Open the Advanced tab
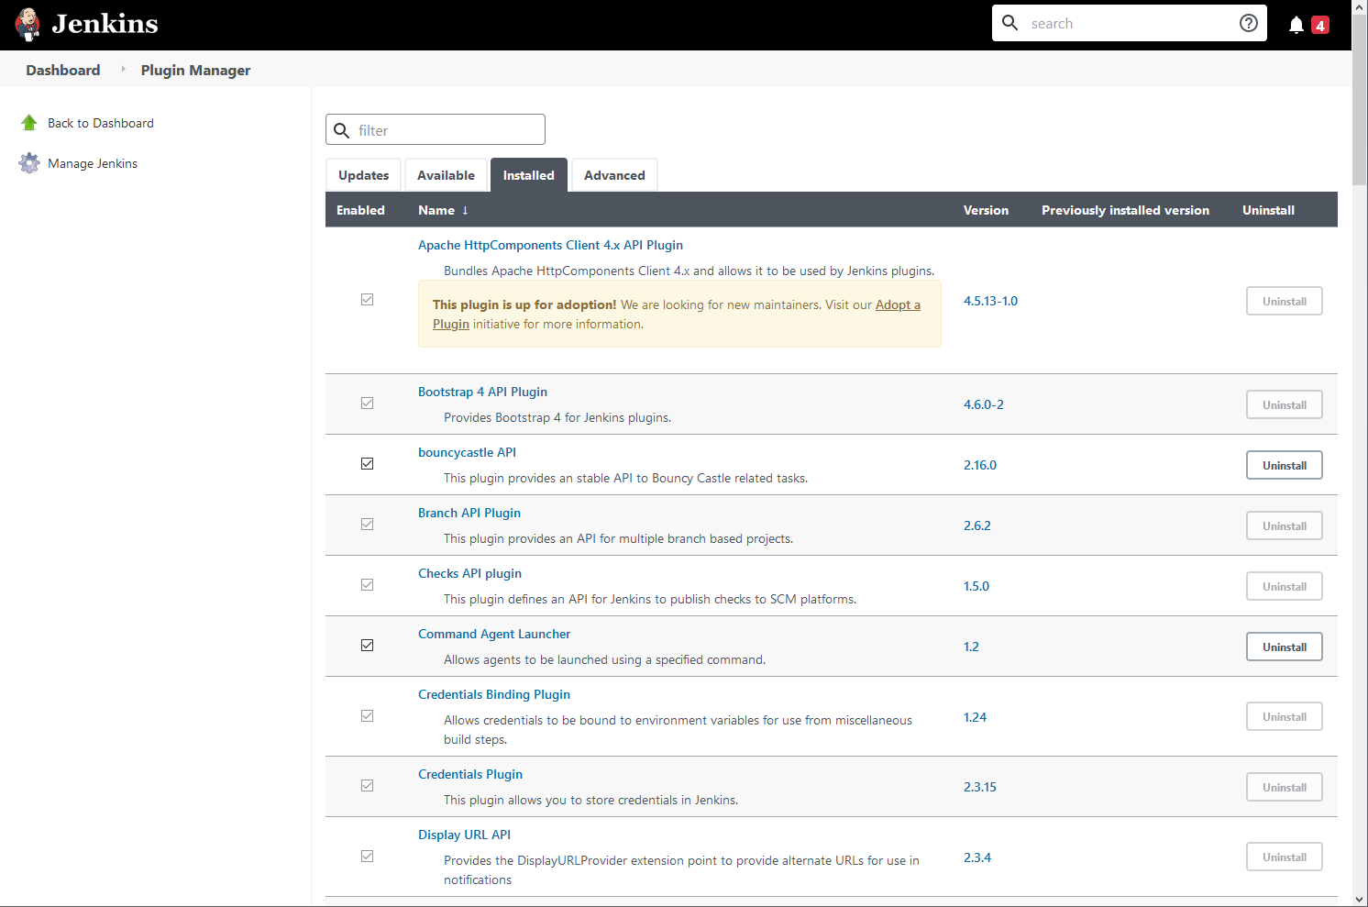 [614, 175]
